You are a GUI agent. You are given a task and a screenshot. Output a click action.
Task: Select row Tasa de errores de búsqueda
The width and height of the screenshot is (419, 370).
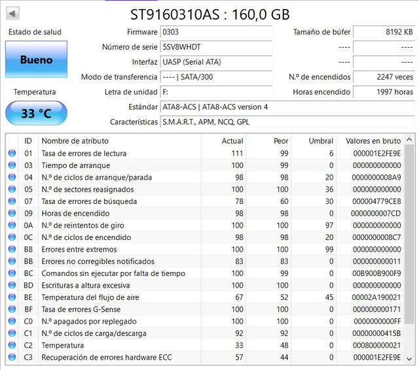pyautogui.click(x=205, y=201)
